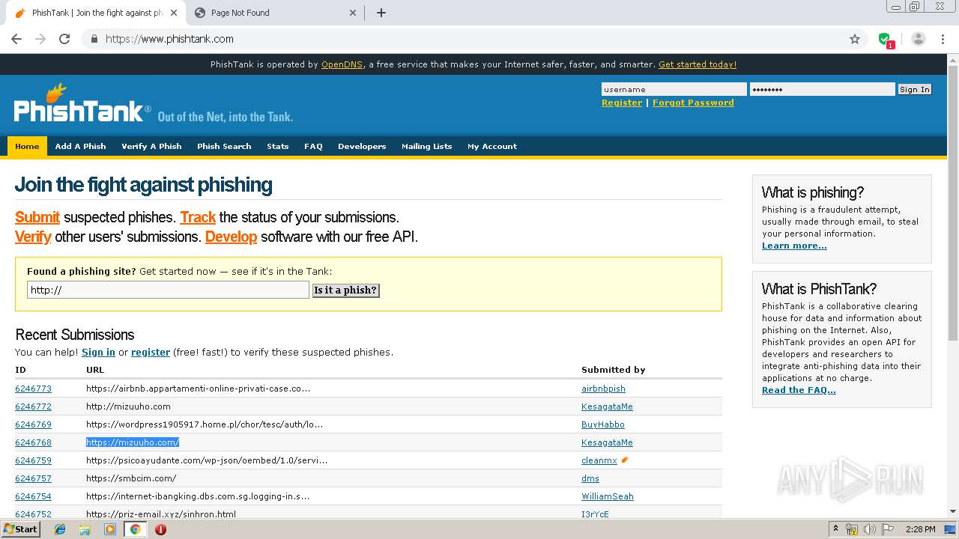959x539 pixels.
Task: Open the media player taskbar icon
Action: pyautogui.click(x=110, y=529)
